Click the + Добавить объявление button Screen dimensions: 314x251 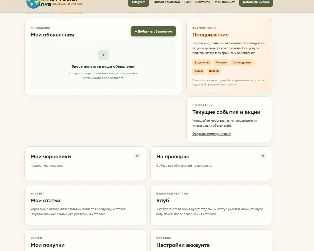tap(153, 31)
